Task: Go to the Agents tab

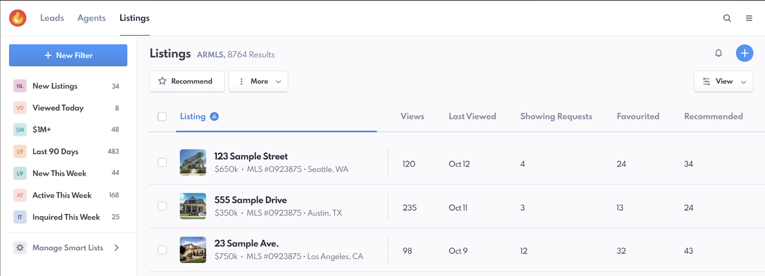Action: [92, 18]
